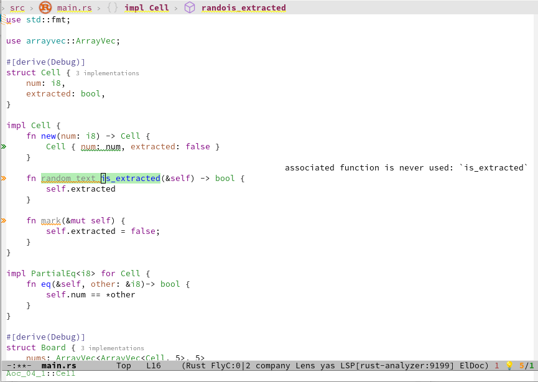Click the Rust major mode indicator in mode line
538x382 pixels.
[196, 366]
